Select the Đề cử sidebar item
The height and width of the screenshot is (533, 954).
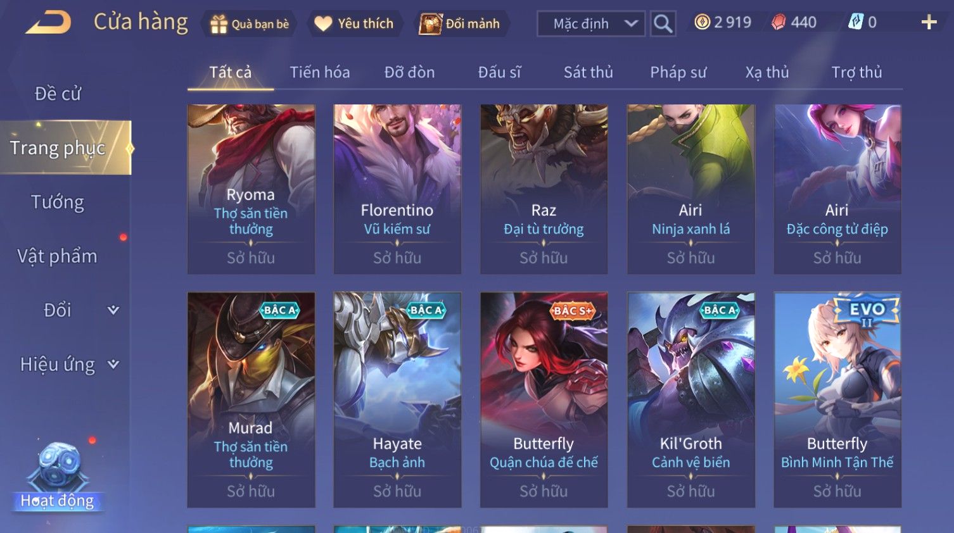(58, 94)
